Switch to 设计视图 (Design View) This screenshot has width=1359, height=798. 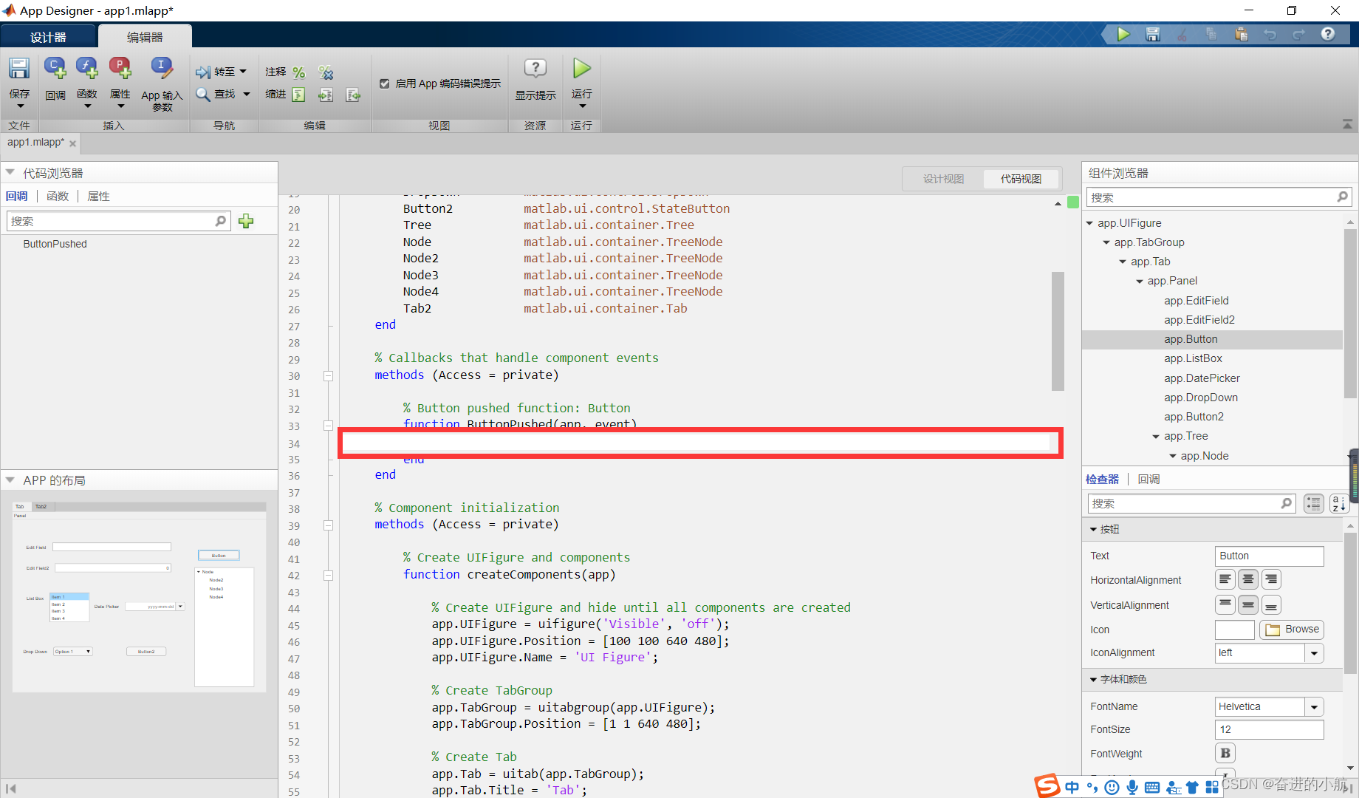[x=943, y=179]
